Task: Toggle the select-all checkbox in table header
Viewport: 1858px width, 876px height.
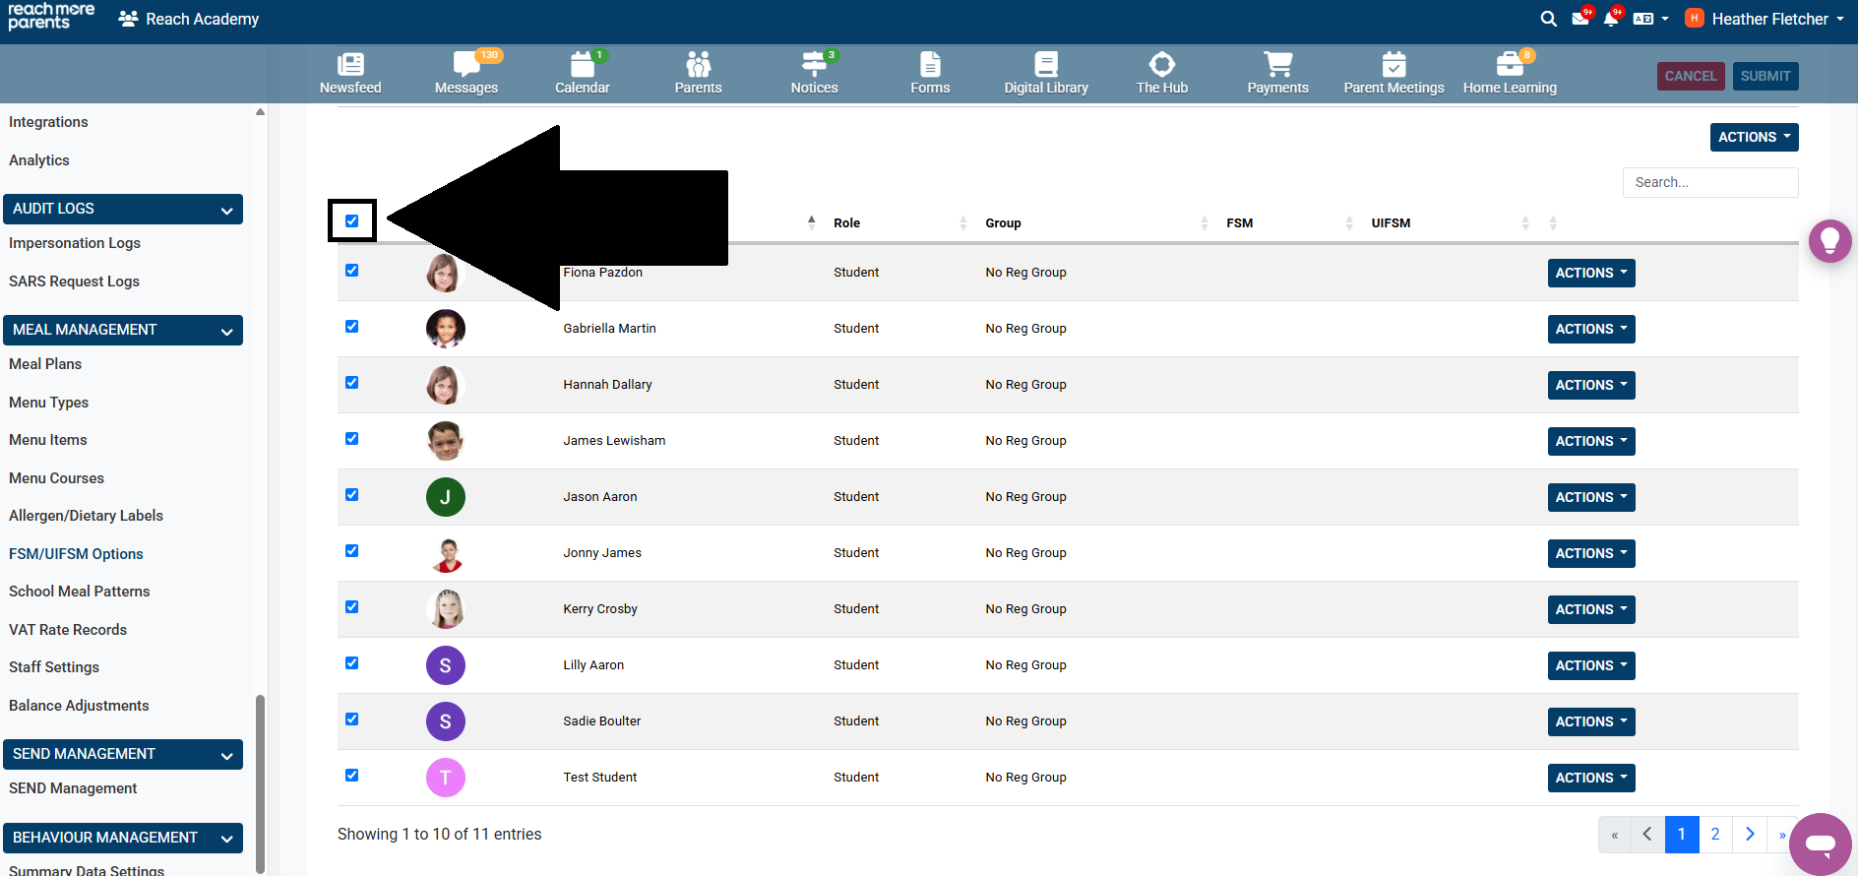Action: coord(351,220)
